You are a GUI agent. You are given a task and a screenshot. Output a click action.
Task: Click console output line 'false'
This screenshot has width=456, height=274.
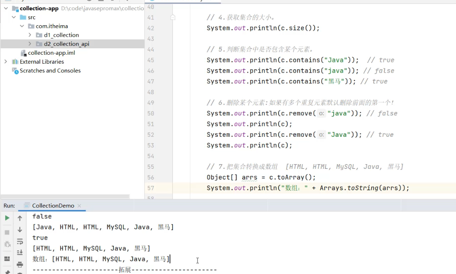42,216
